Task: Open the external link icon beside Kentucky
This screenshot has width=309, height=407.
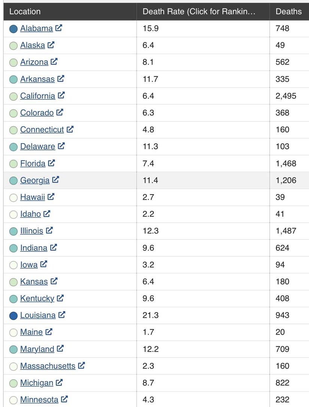Action: click(60, 298)
